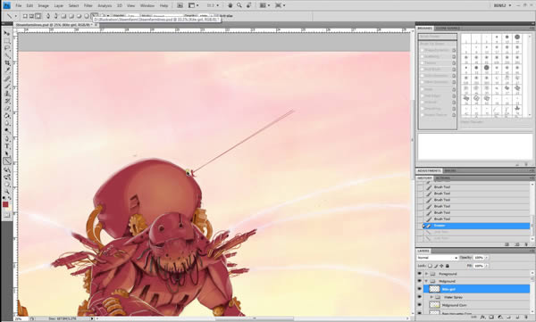Select the Pen tool in toolbox
Image resolution: width=536 pixels, height=322 pixels.
tap(6, 138)
